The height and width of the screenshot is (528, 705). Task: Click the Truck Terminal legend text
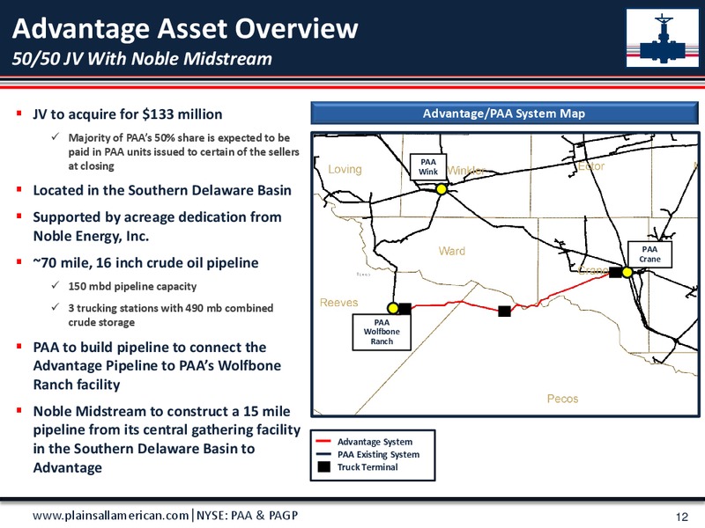pyautogui.click(x=367, y=467)
